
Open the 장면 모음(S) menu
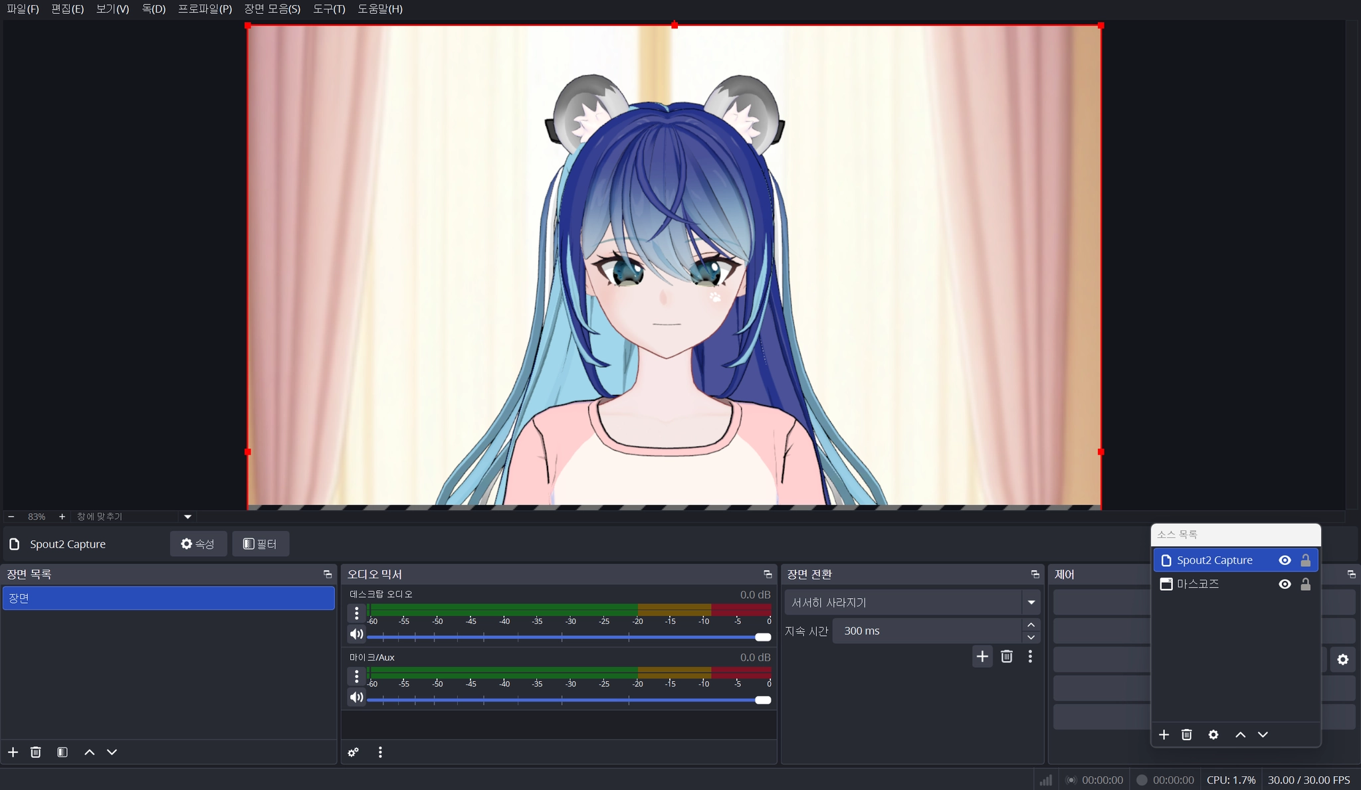272,9
